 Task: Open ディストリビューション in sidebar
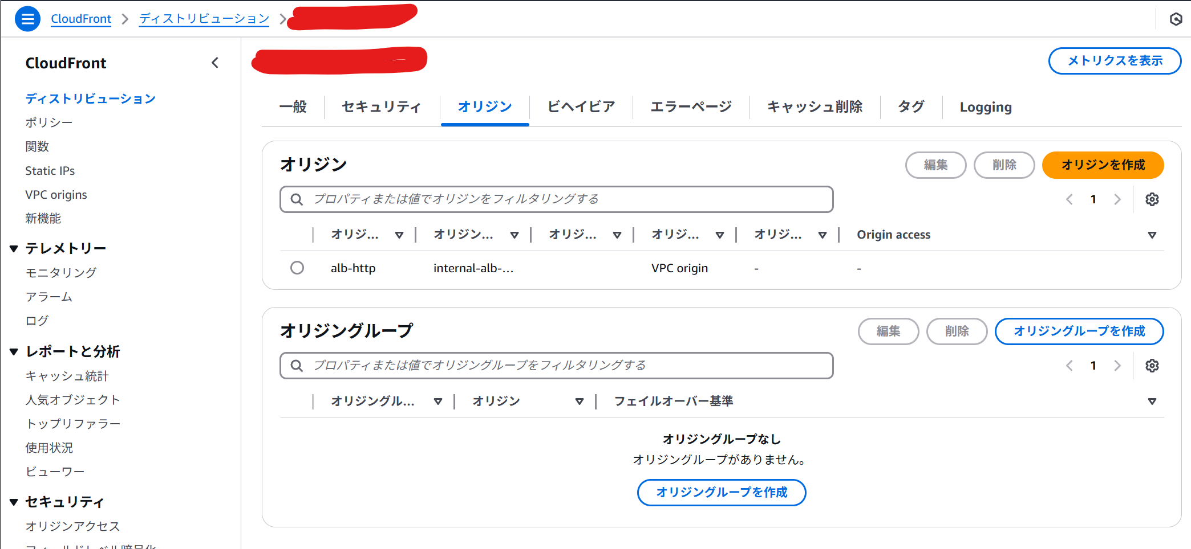click(90, 99)
